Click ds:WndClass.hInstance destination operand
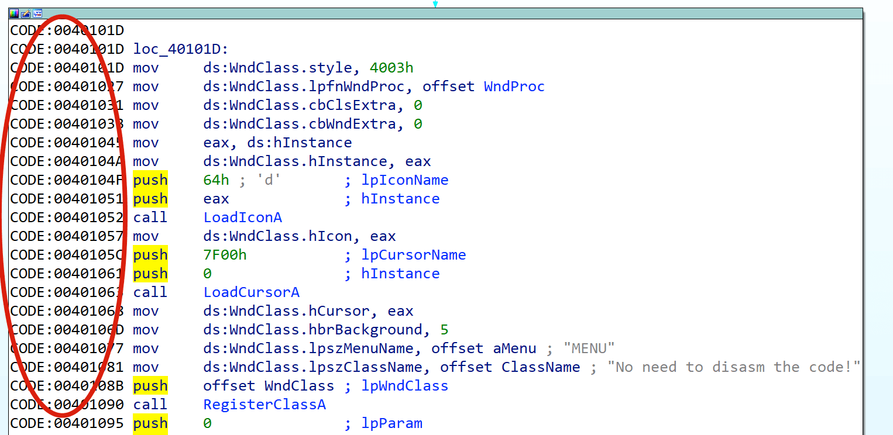The image size is (893, 435). point(295,161)
